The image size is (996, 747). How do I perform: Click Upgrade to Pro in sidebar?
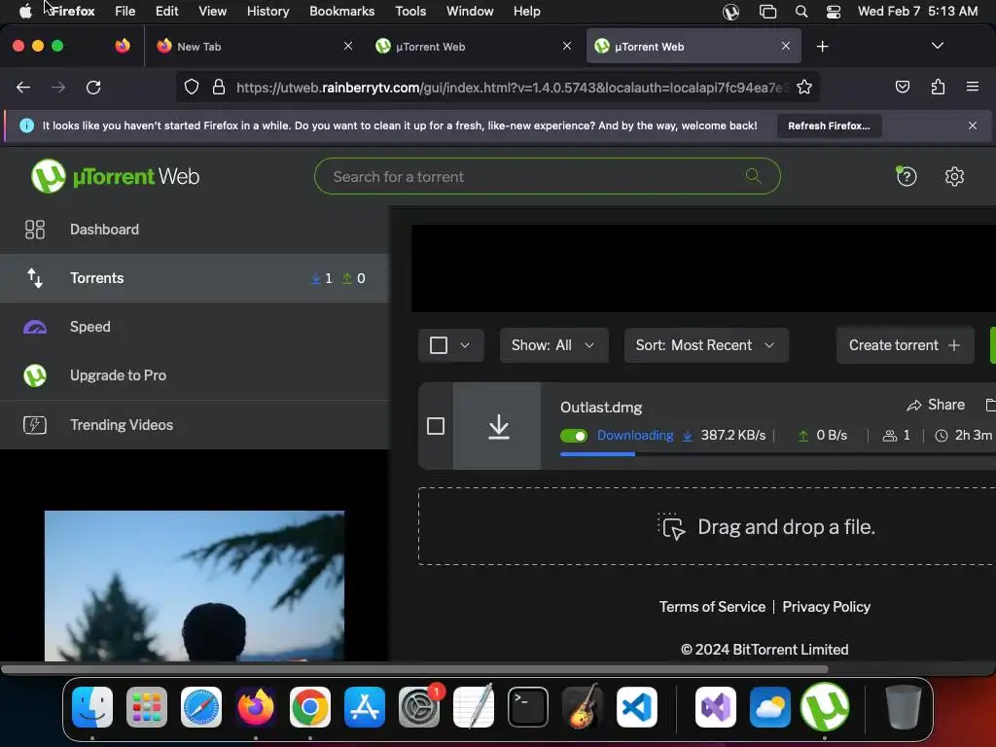[195, 375]
